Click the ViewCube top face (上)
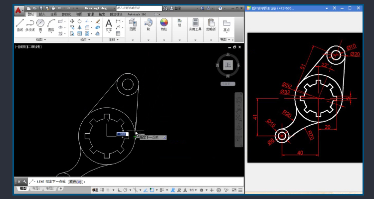 pos(228,65)
